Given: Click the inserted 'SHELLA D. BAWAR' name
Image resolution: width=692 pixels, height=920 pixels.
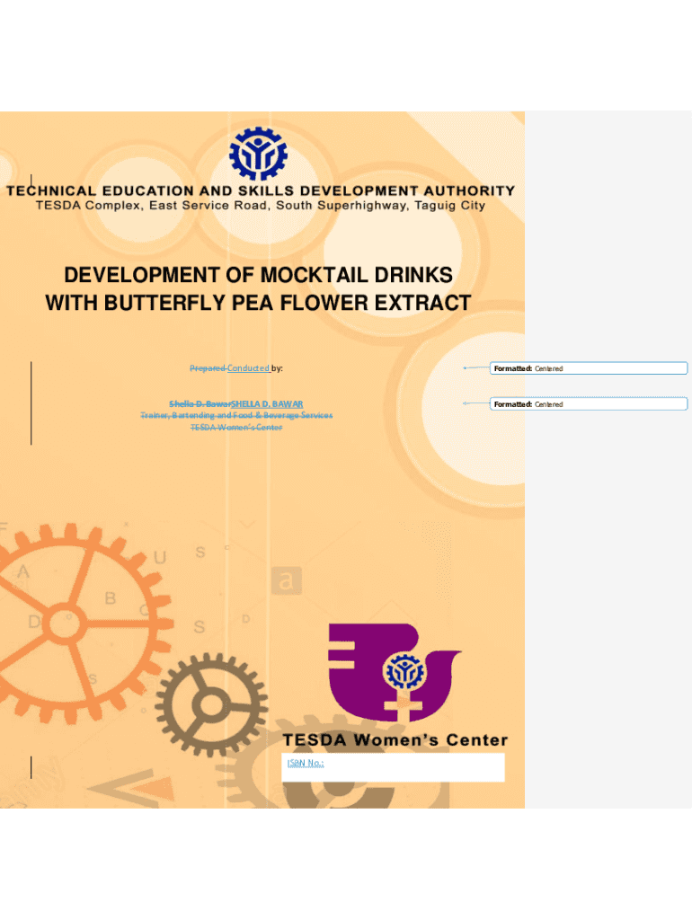Looking at the screenshot, I should coord(267,403).
